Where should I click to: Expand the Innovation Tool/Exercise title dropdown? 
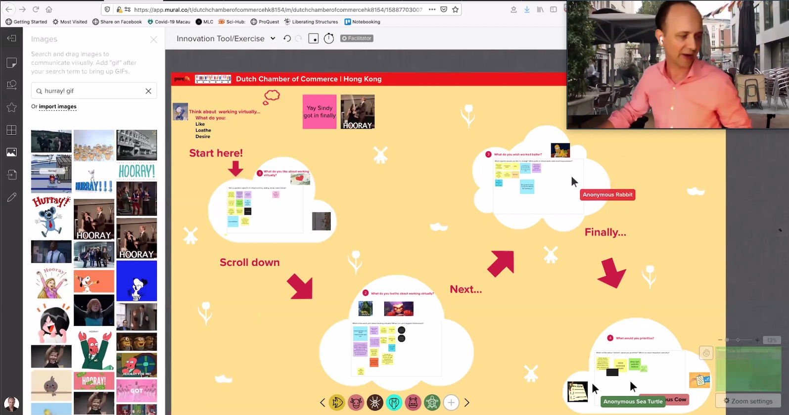(273, 39)
